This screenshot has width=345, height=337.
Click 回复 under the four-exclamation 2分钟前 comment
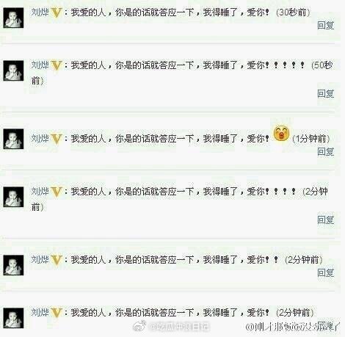pos(326,220)
